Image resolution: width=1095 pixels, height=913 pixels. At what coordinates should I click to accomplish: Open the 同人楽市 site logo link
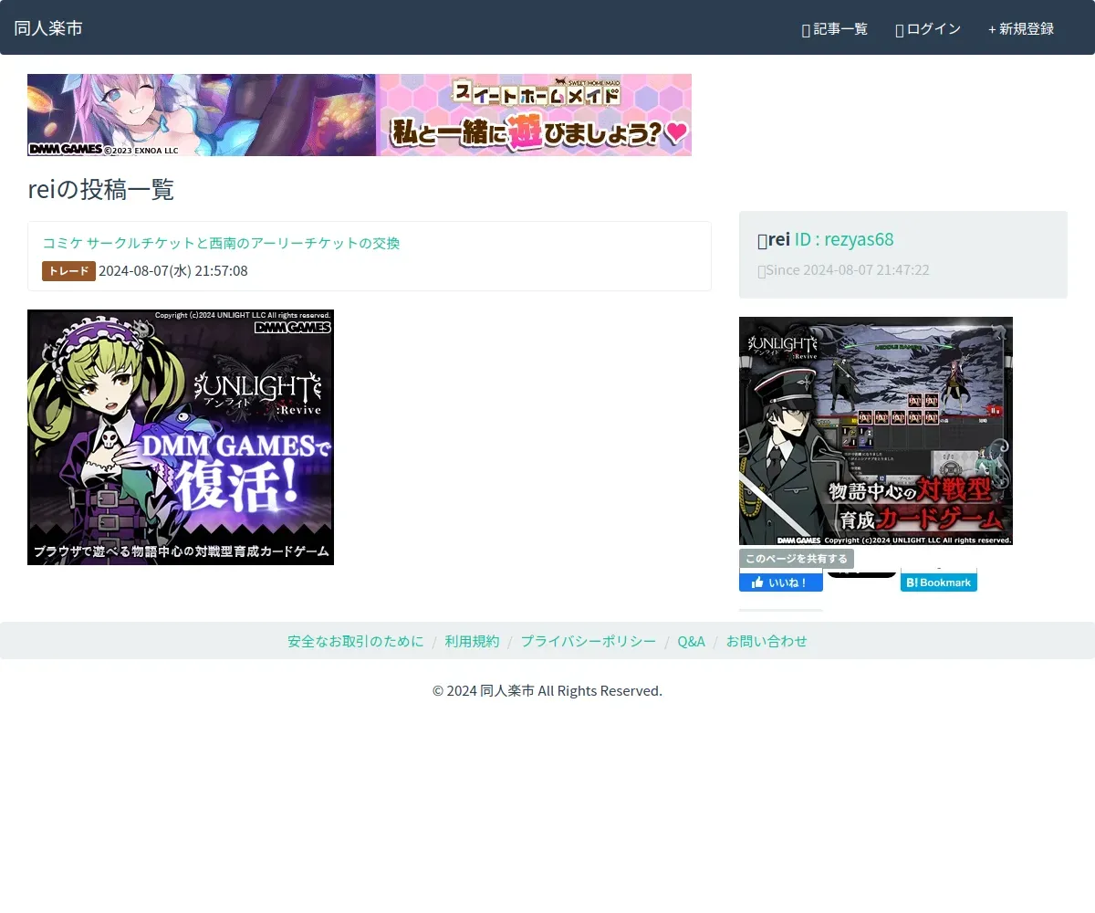48,28
